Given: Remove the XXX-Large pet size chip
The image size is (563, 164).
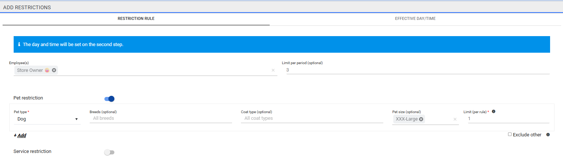Looking at the screenshot, I should coord(421,119).
